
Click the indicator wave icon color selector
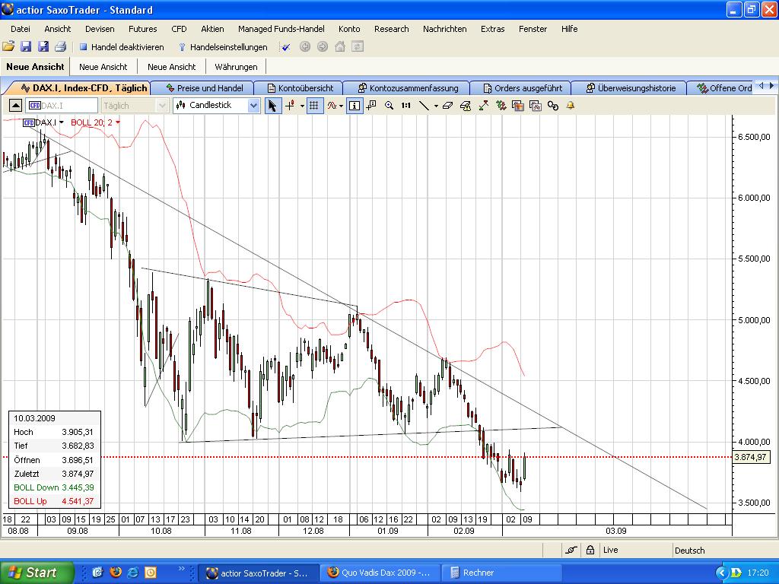click(330, 106)
